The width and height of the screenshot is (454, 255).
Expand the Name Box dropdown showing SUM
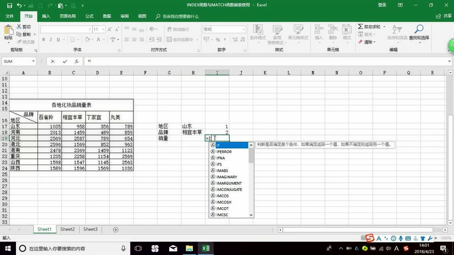pos(34,61)
